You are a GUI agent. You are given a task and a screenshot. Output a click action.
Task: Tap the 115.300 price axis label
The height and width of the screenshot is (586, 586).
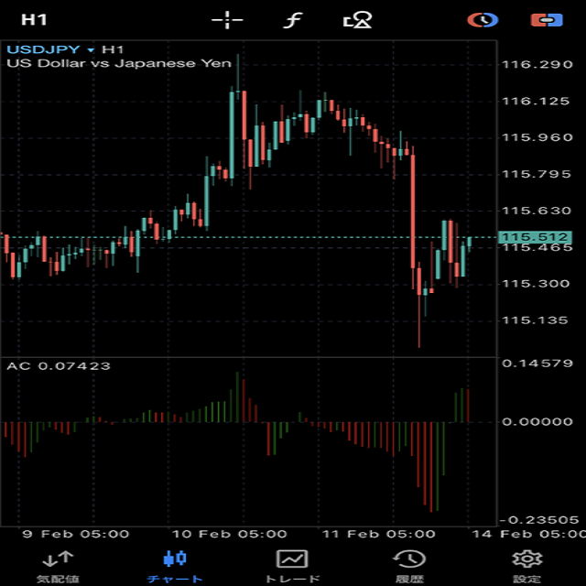tap(536, 284)
